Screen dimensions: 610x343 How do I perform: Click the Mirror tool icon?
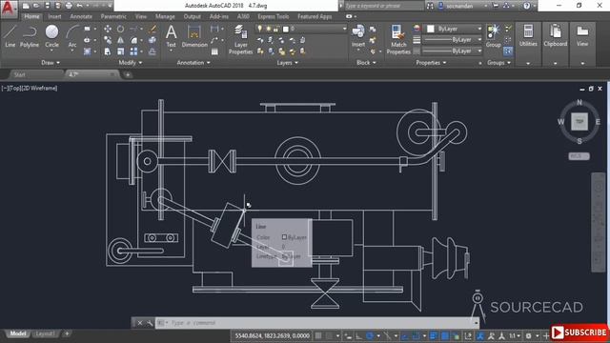coord(120,40)
